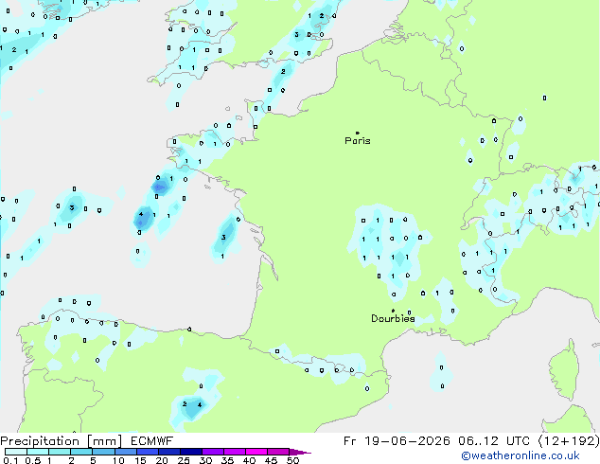Click the legend value 10
Viewport: 600px width, 464px height.
coord(118,460)
